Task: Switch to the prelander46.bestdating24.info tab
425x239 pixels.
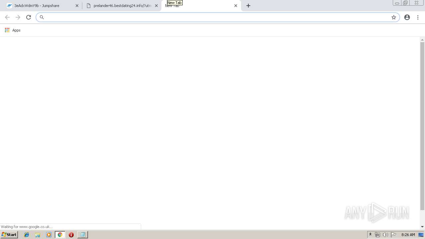Action: click(x=123, y=6)
